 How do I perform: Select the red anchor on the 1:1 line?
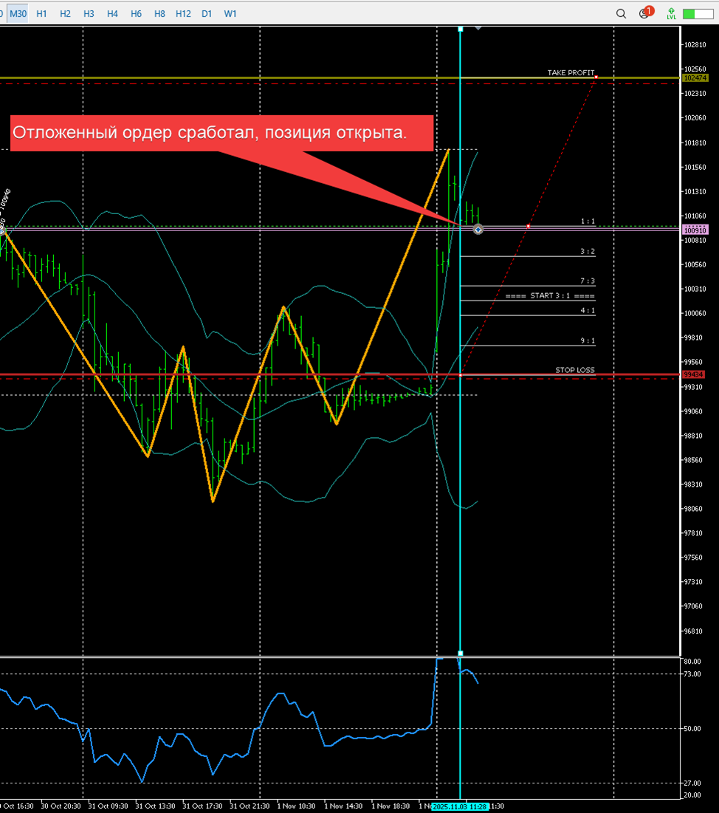point(528,226)
